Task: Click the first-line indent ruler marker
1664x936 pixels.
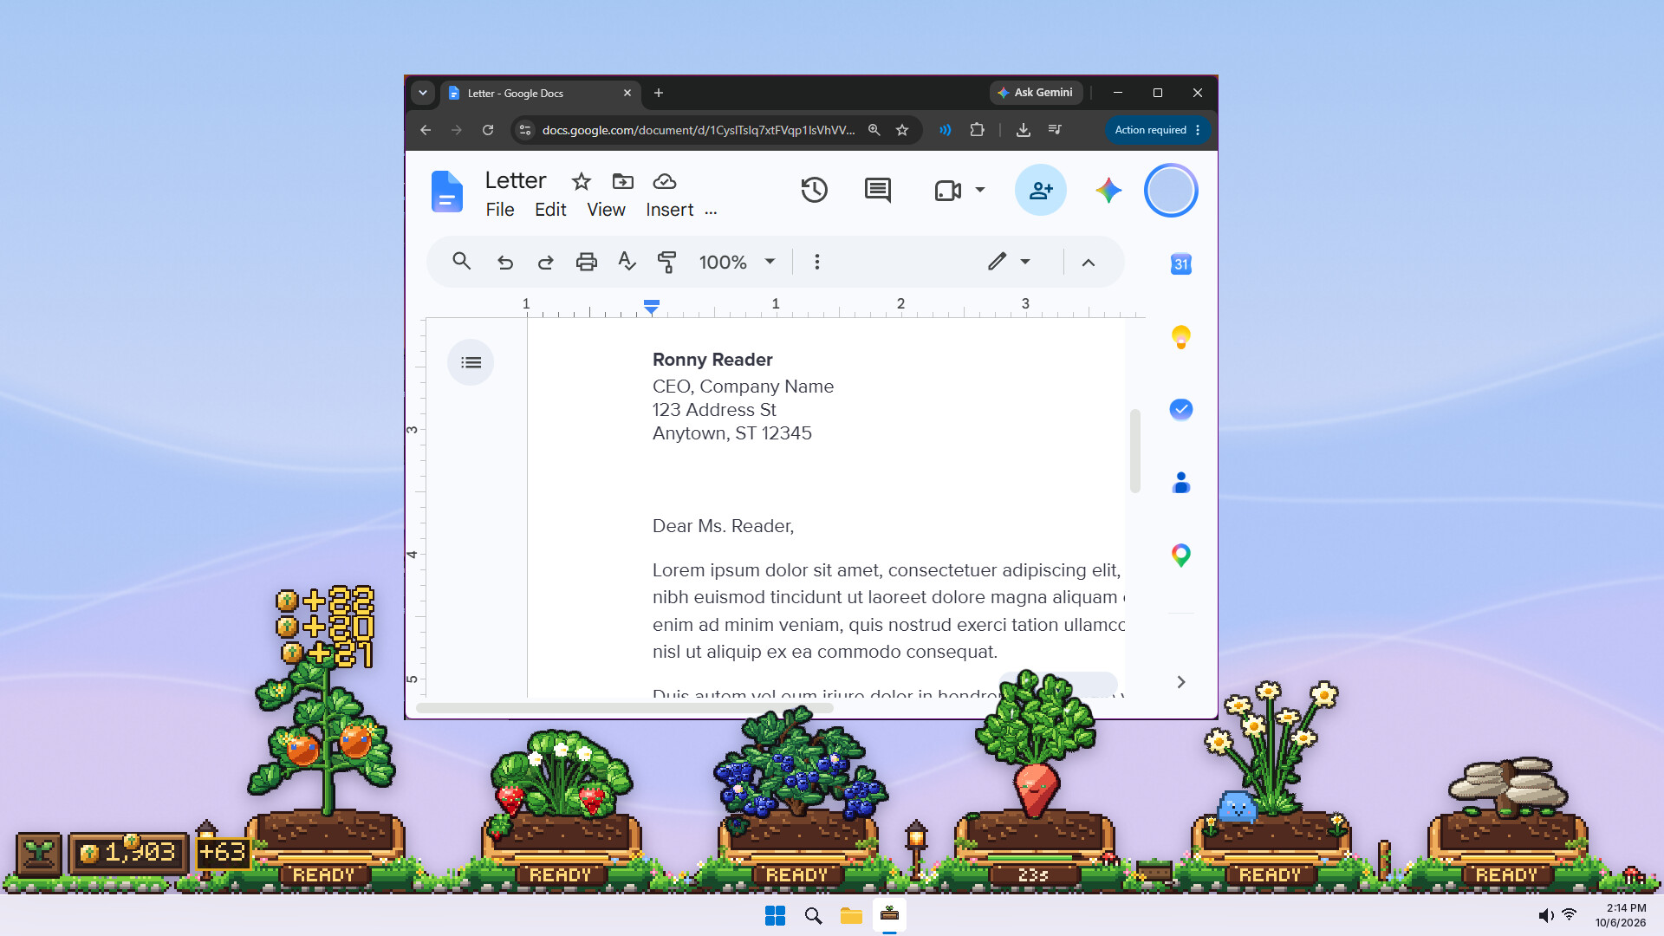Action: pos(651,303)
